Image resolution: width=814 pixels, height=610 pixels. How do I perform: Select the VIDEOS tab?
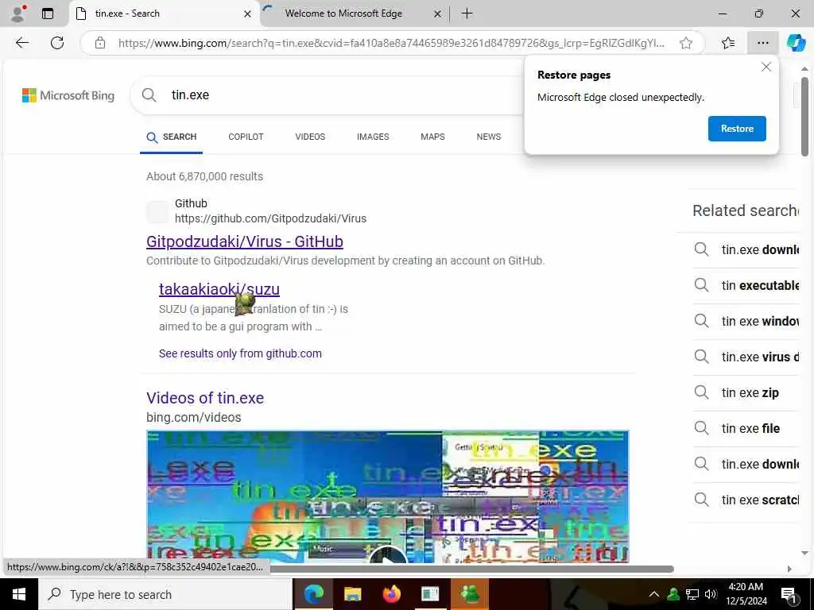[x=310, y=137]
